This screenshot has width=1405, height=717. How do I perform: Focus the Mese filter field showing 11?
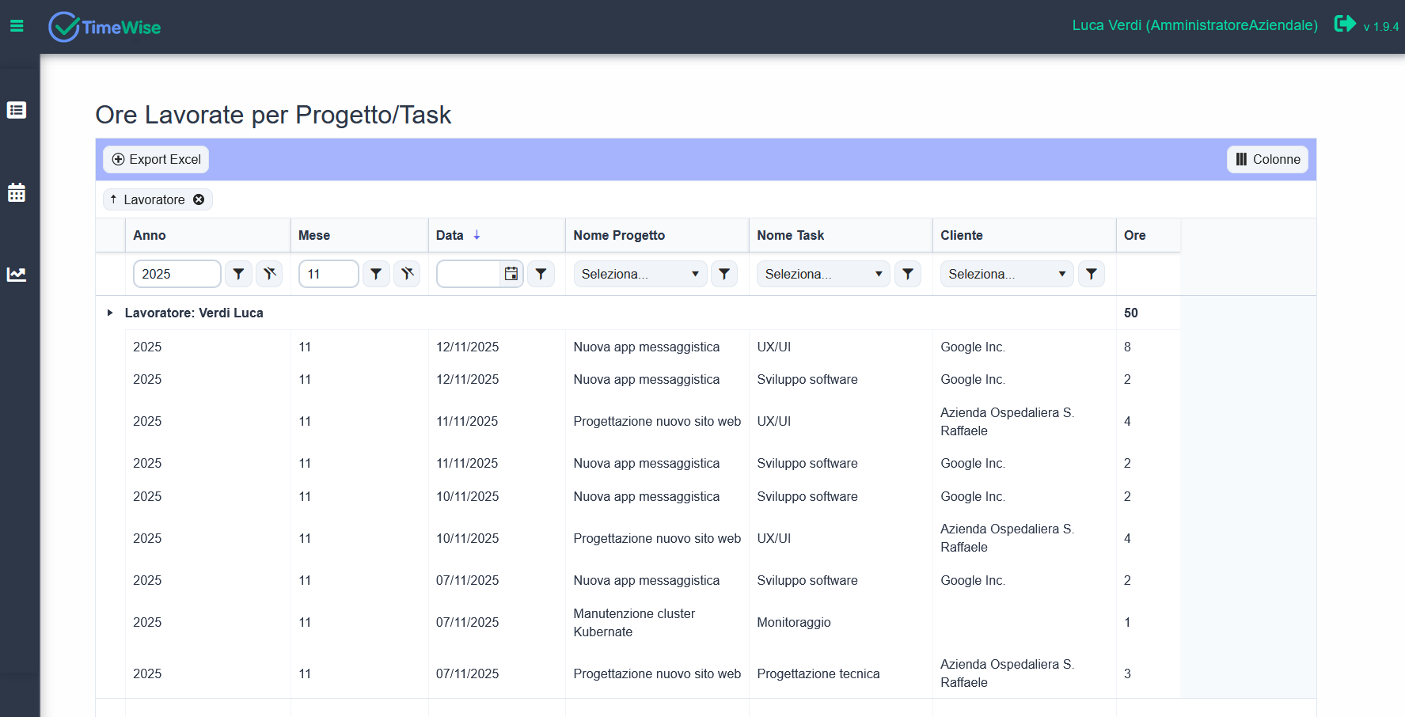point(328,274)
